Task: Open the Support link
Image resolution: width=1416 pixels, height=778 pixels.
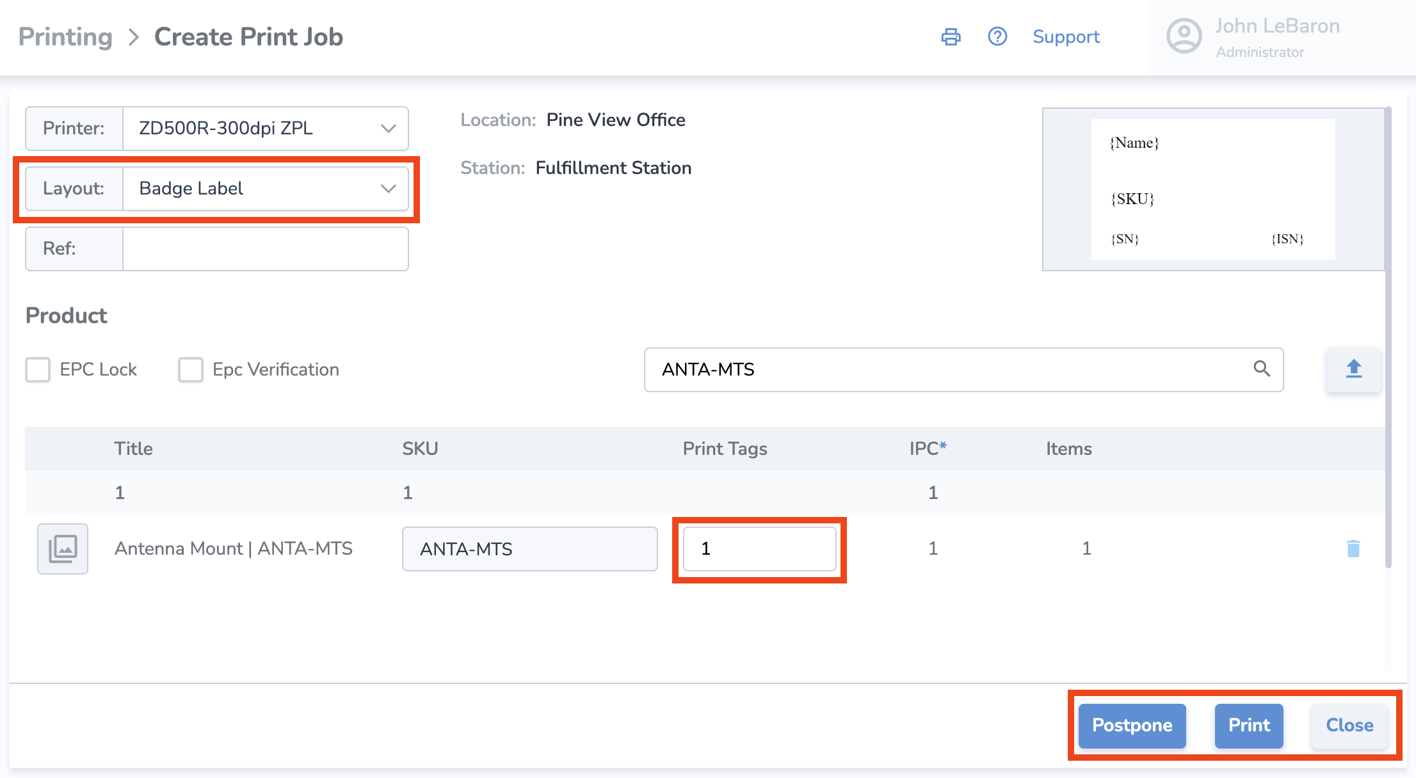Action: [1066, 37]
